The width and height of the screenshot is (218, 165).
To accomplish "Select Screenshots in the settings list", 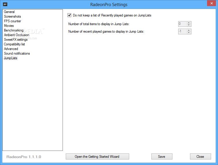I will pyautogui.click(x=12, y=16).
